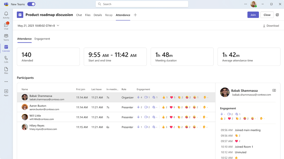Screen dimensions: 284x159
Task: Sort by Name column header
Action: 25,89
